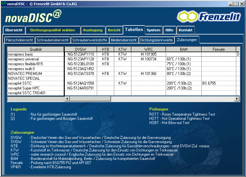This screenshot has width=246, height=177.
Task: Go to the Bericht tab
Action: click(114, 30)
